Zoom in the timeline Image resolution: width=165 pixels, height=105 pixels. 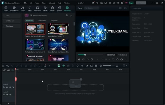(117, 66)
